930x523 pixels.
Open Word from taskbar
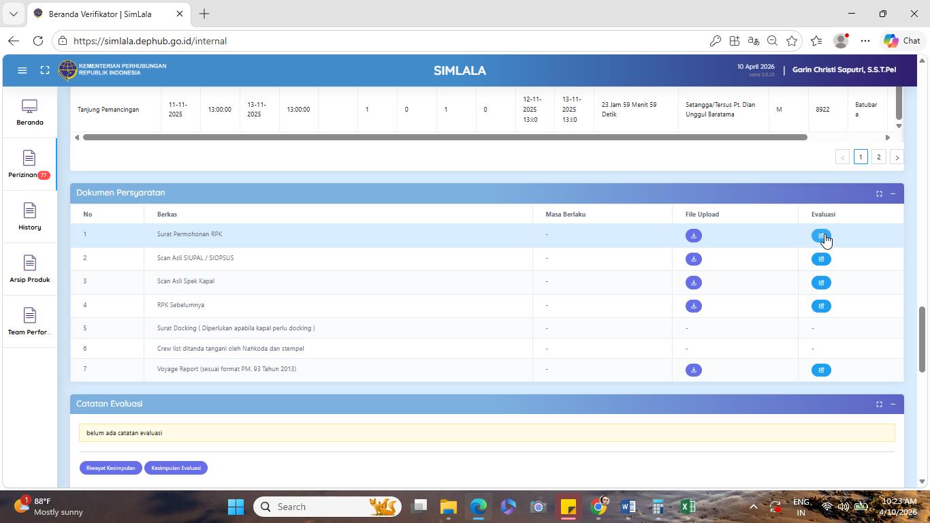(628, 507)
